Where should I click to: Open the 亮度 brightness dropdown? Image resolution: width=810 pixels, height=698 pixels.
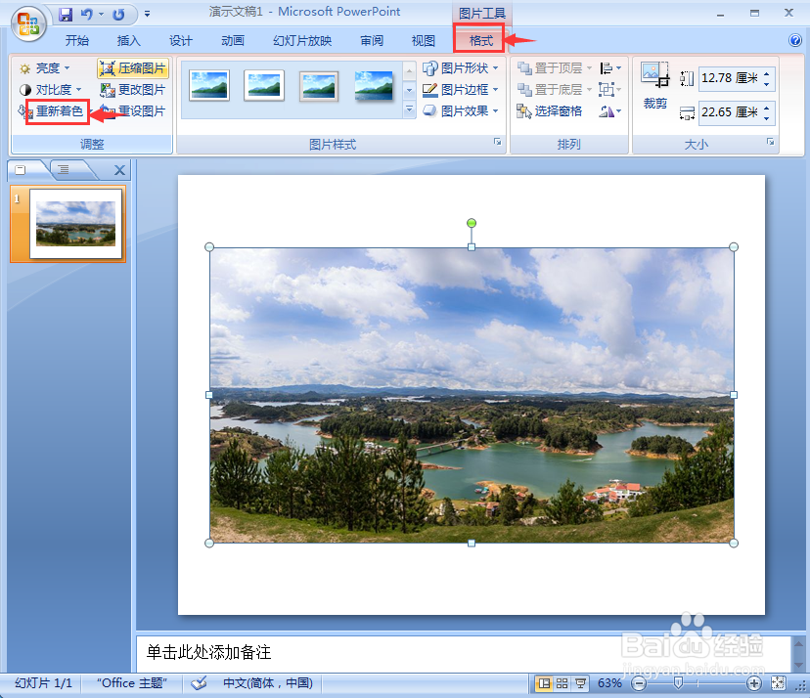[44, 68]
